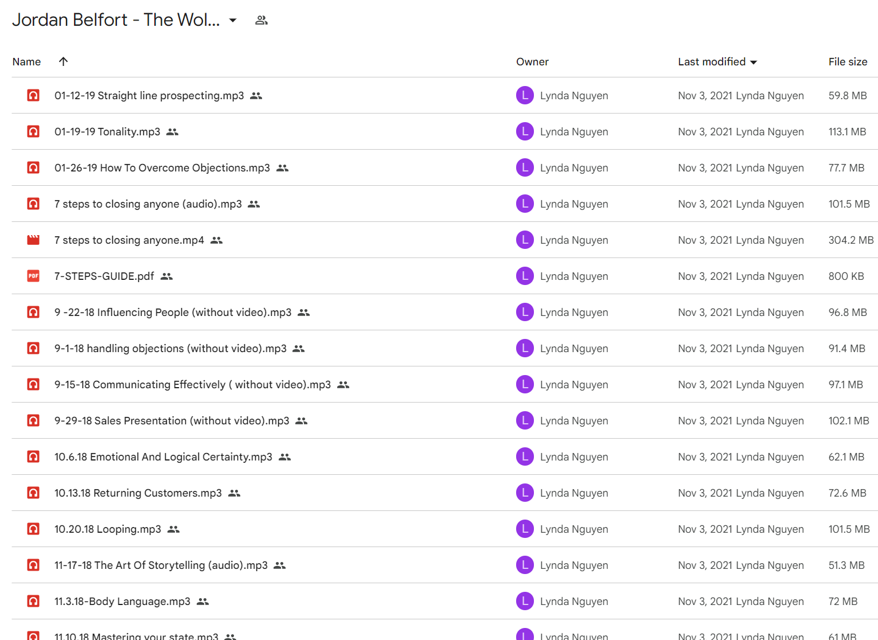The image size is (878, 640).
Task: Click the folder title Jordan Belfort - The Wol...
Action: coord(116,19)
